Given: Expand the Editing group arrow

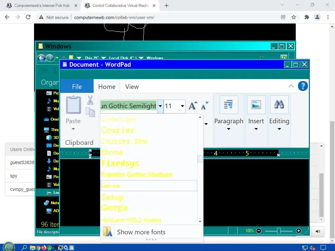Looking at the screenshot, I should (279, 129).
